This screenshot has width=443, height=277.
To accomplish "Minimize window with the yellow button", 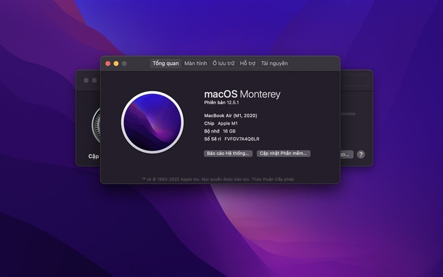I will click(x=116, y=64).
